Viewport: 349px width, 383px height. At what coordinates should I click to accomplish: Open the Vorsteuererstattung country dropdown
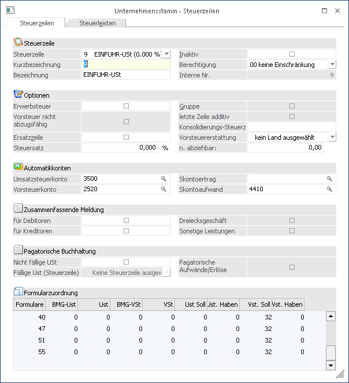[332, 137]
